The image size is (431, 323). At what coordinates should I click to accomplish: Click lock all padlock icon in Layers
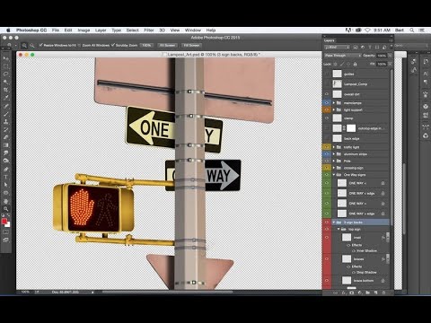[355, 64]
